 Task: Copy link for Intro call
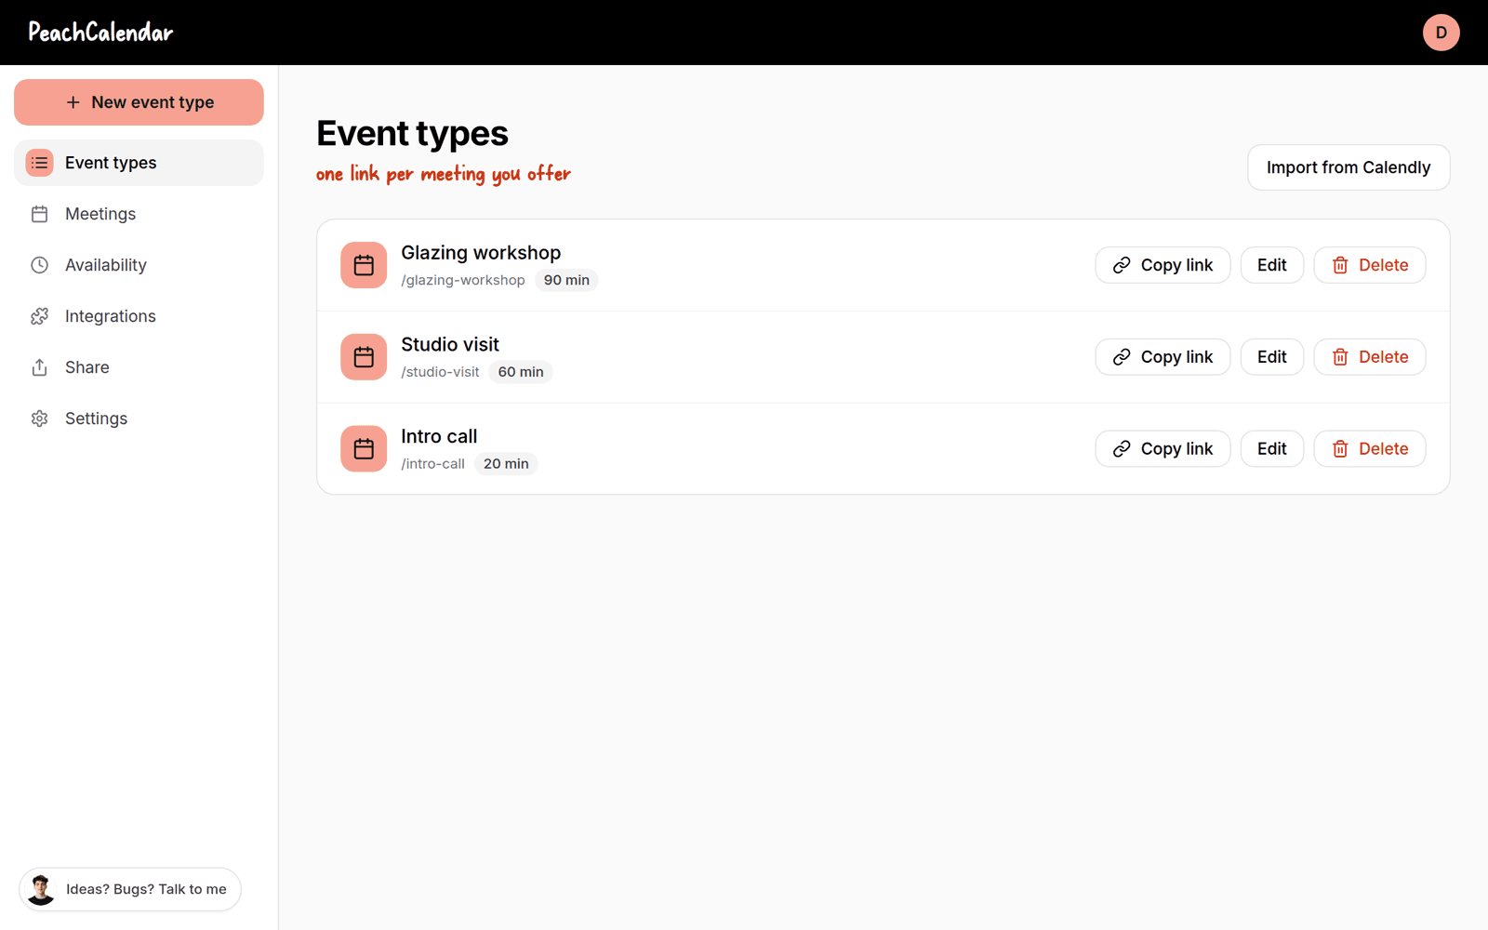(x=1162, y=449)
